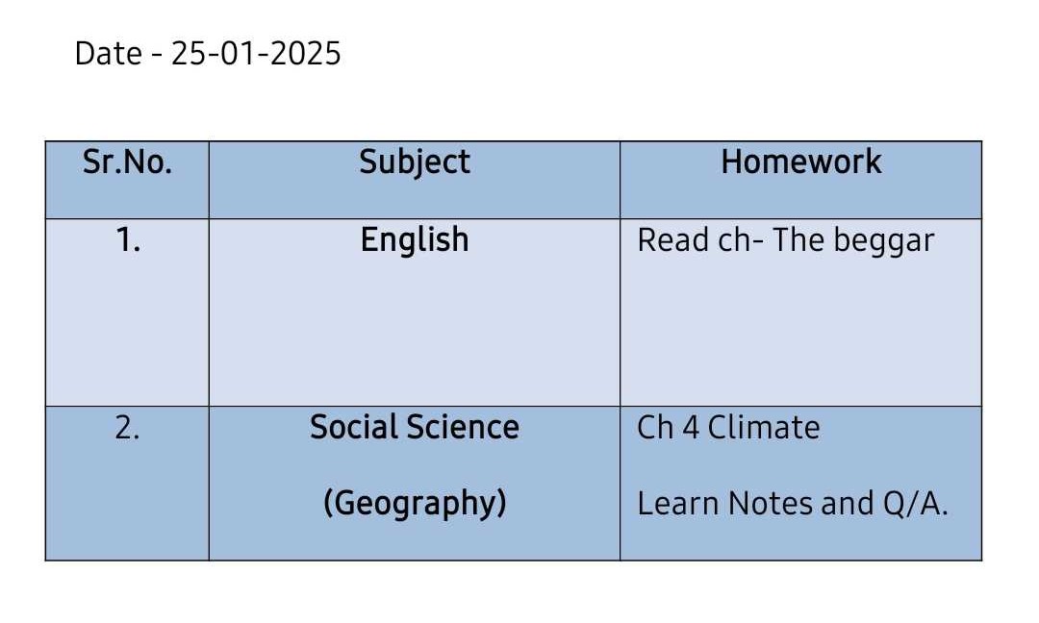Place cursor on "Q/A." in homework
1039x623 pixels.
(x=916, y=504)
